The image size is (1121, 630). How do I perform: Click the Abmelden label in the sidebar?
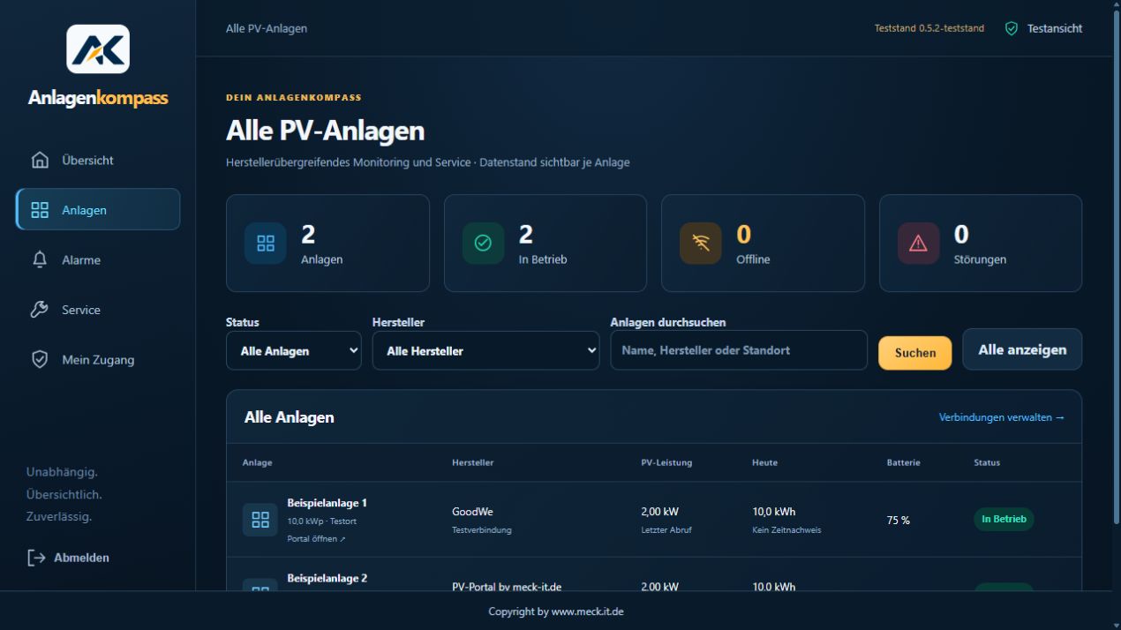tap(81, 558)
